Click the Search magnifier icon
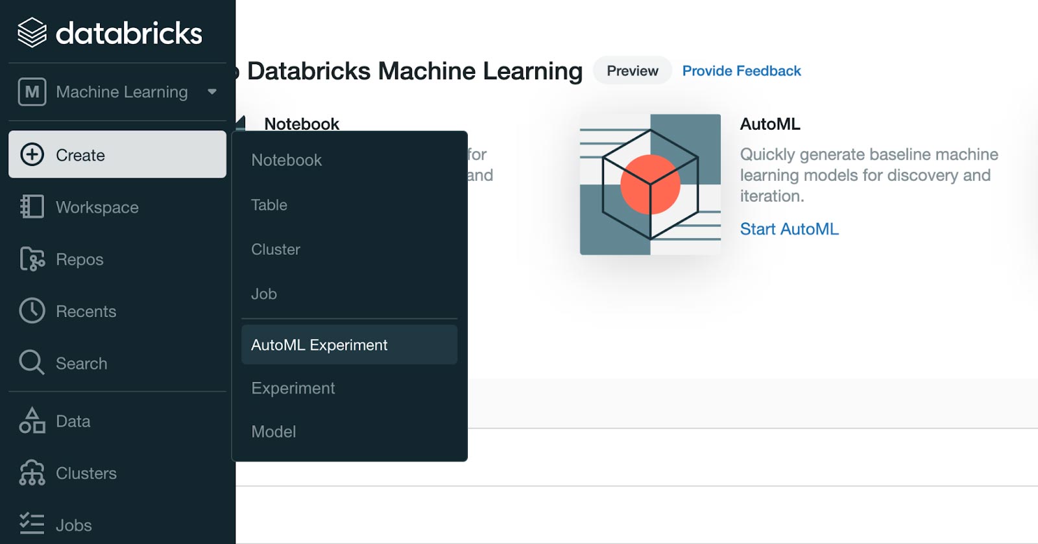 32,362
